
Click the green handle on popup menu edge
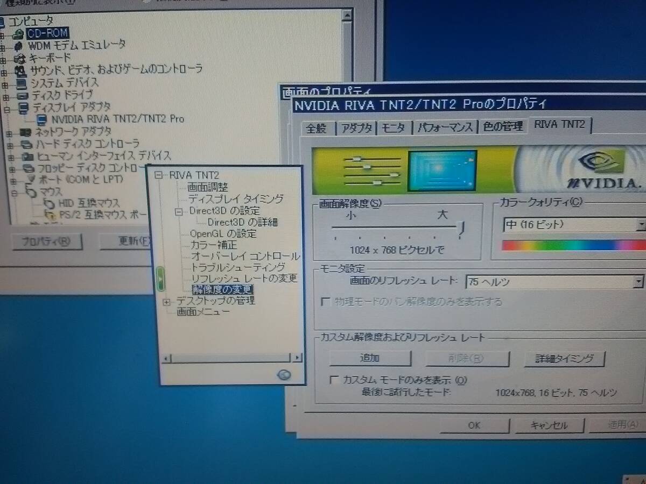[x=160, y=278]
